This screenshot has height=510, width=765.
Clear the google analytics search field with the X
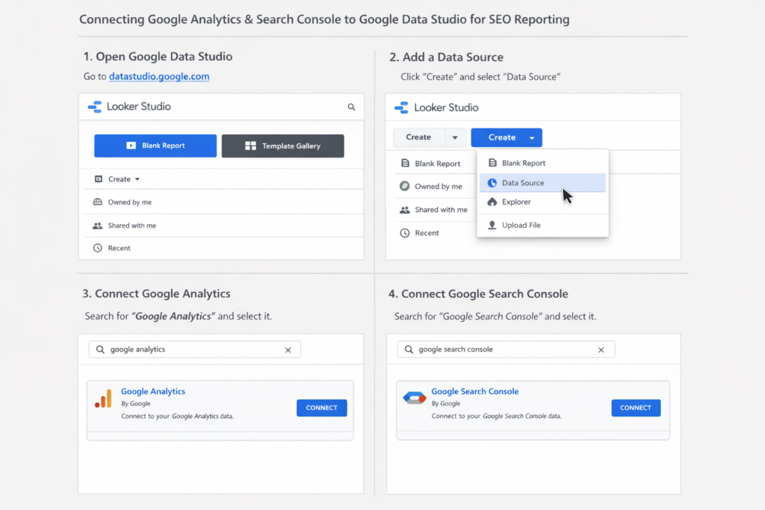[x=288, y=349]
